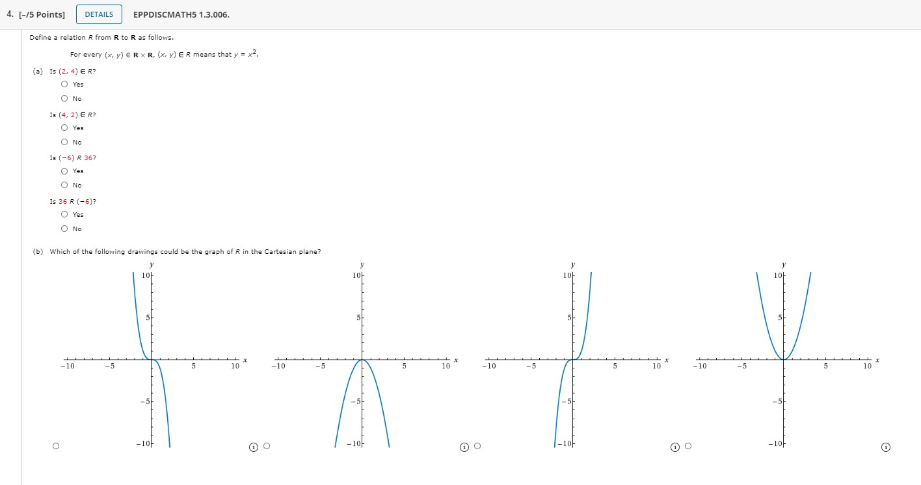
Task: Select the downward parabola graph option
Action: point(267,447)
